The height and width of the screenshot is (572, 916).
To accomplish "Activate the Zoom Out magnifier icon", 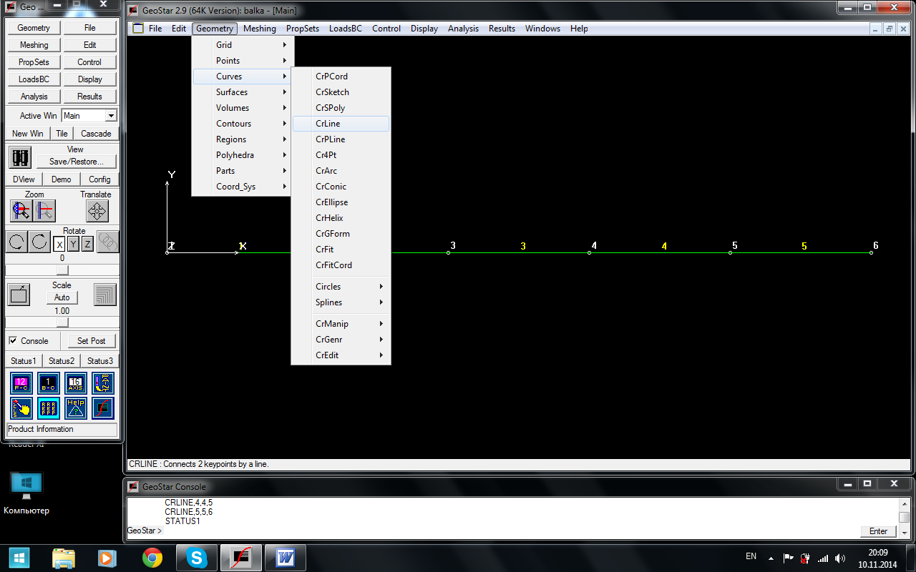I will tap(44, 210).
